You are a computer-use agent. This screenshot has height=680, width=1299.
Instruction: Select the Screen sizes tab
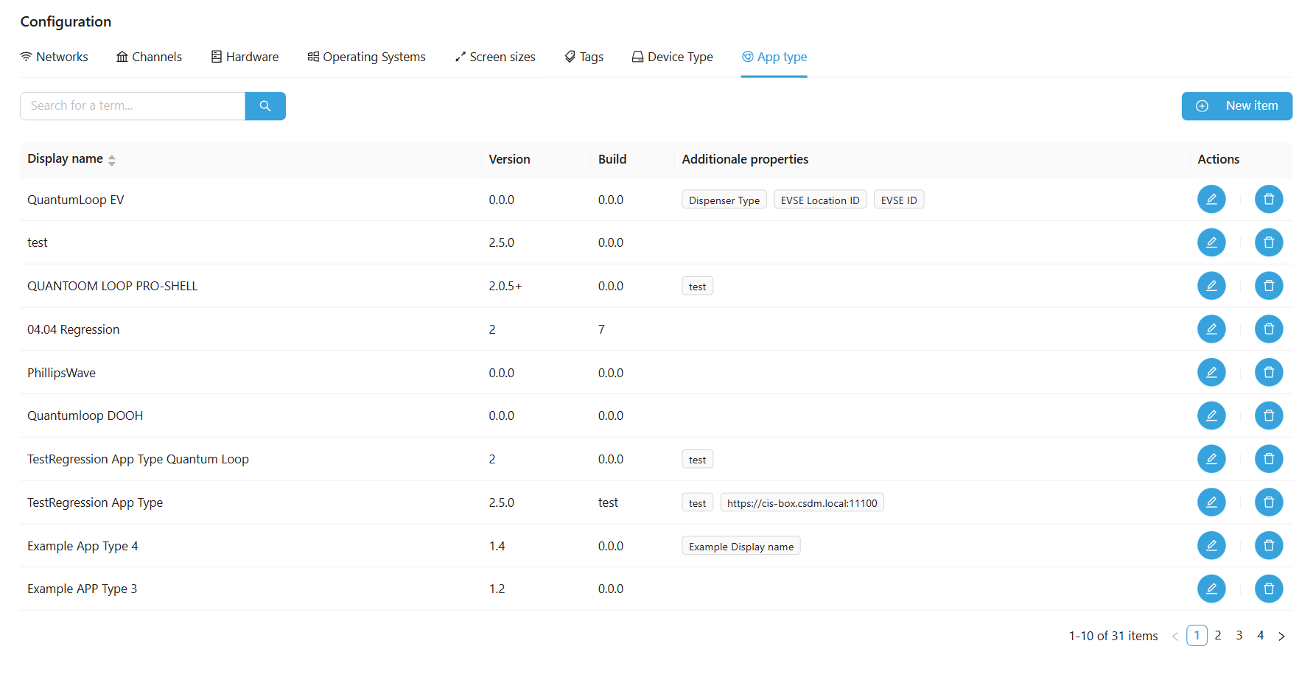tap(495, 57)
